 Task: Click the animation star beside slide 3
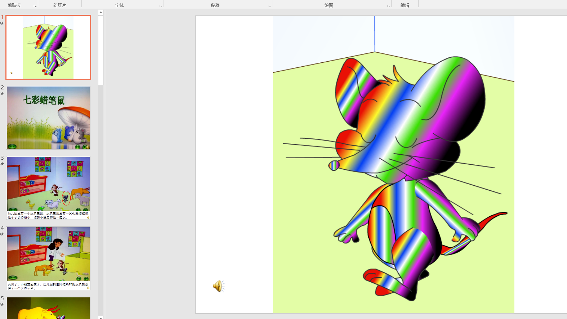click(2, 164)
